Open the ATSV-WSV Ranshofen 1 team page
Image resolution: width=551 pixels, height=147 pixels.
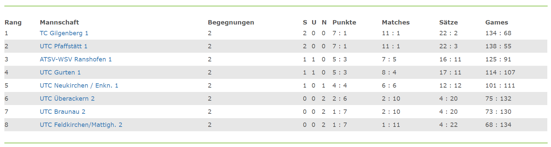pyautogui.click(x=76, y=59)
